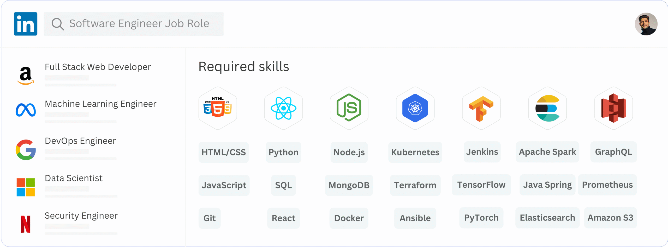Choose the TensorFlow skill tag

click(x=481, y=185)
